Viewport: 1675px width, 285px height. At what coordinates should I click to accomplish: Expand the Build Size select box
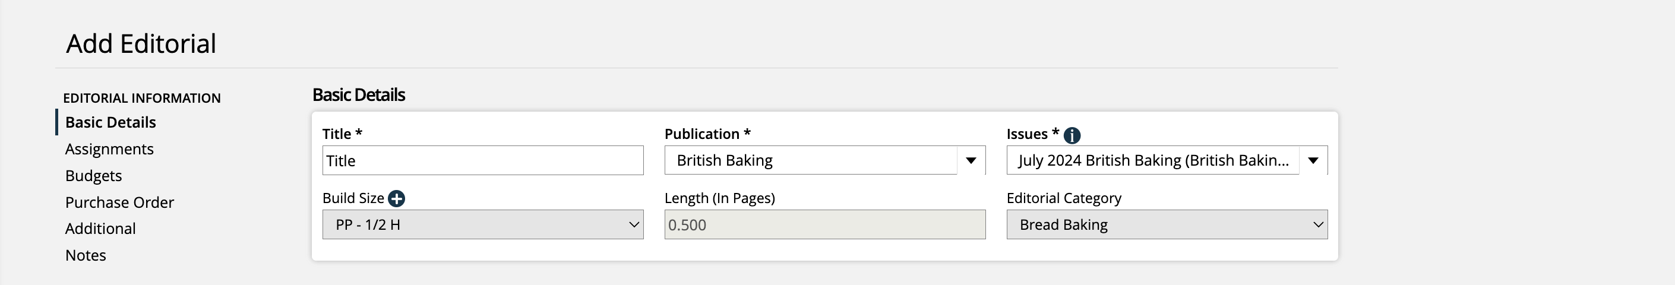click(x=482, y=224)
